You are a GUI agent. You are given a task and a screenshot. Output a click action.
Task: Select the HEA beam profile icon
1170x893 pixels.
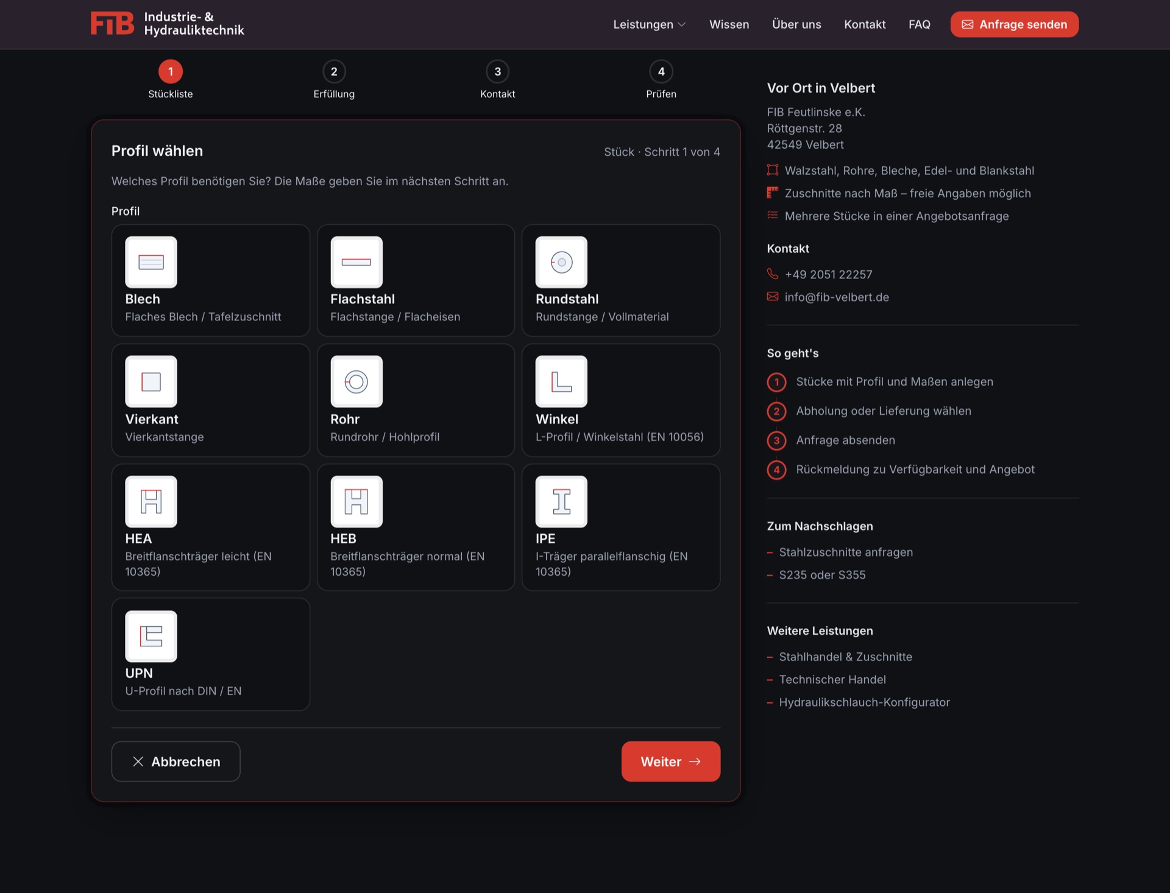tap(151, 501)
